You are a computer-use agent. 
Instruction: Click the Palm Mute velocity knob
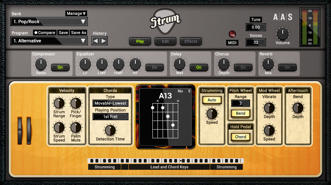click(76, 127)
